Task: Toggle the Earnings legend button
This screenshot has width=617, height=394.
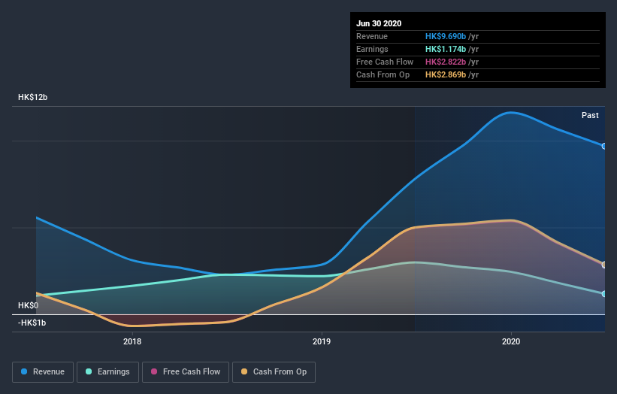Action: tap(107, 372)
